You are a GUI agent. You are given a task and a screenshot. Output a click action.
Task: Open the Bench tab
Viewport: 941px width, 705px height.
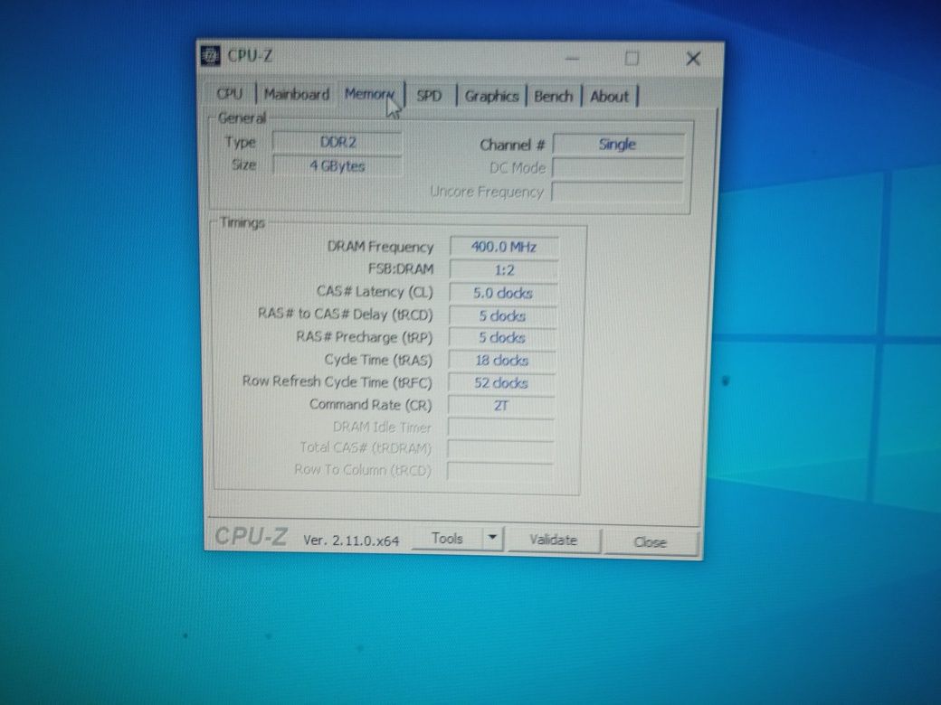[554, 96]
